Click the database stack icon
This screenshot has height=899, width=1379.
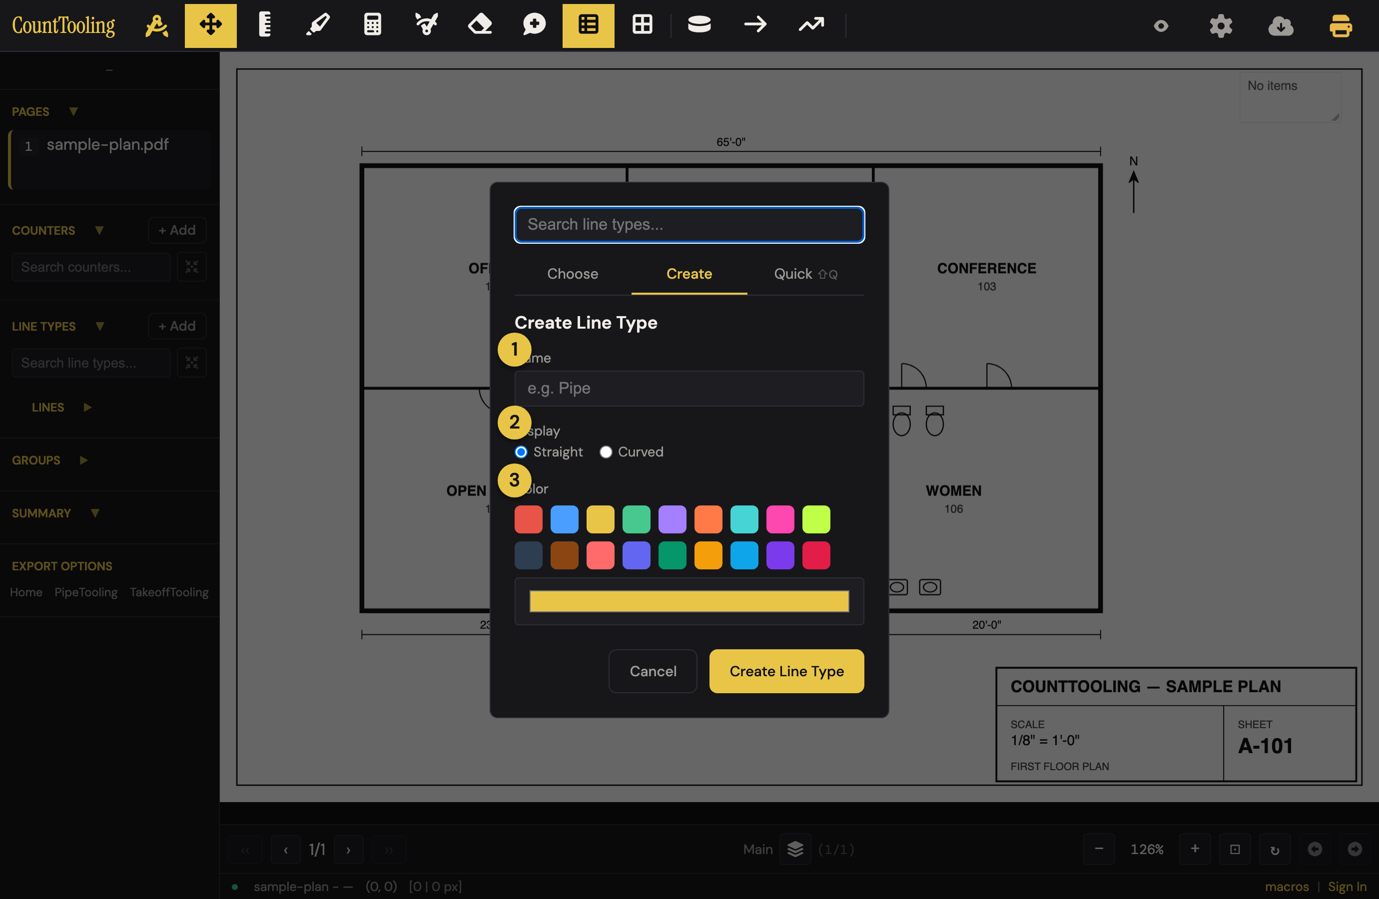(x=699, y=25)
